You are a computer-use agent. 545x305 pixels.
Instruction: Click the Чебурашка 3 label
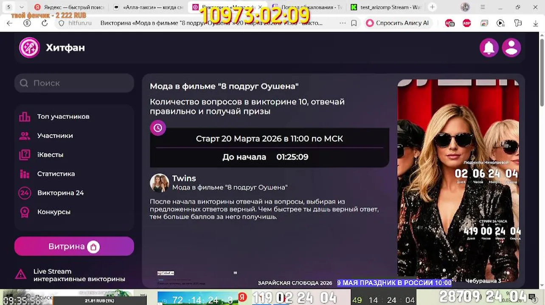pos(483,280)
